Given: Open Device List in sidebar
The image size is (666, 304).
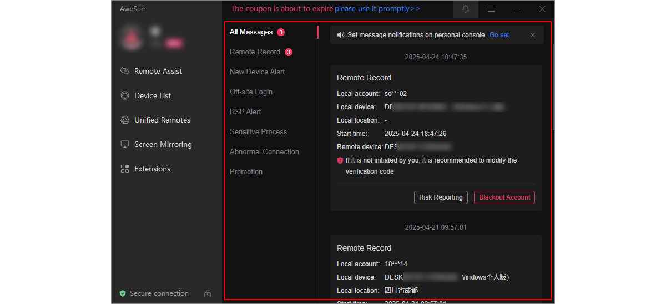Looking at the screenshot, I should pos(153,95).
